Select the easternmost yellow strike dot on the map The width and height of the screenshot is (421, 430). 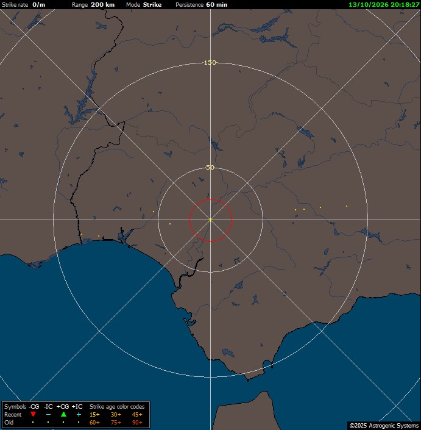click(x=347, y=206)
